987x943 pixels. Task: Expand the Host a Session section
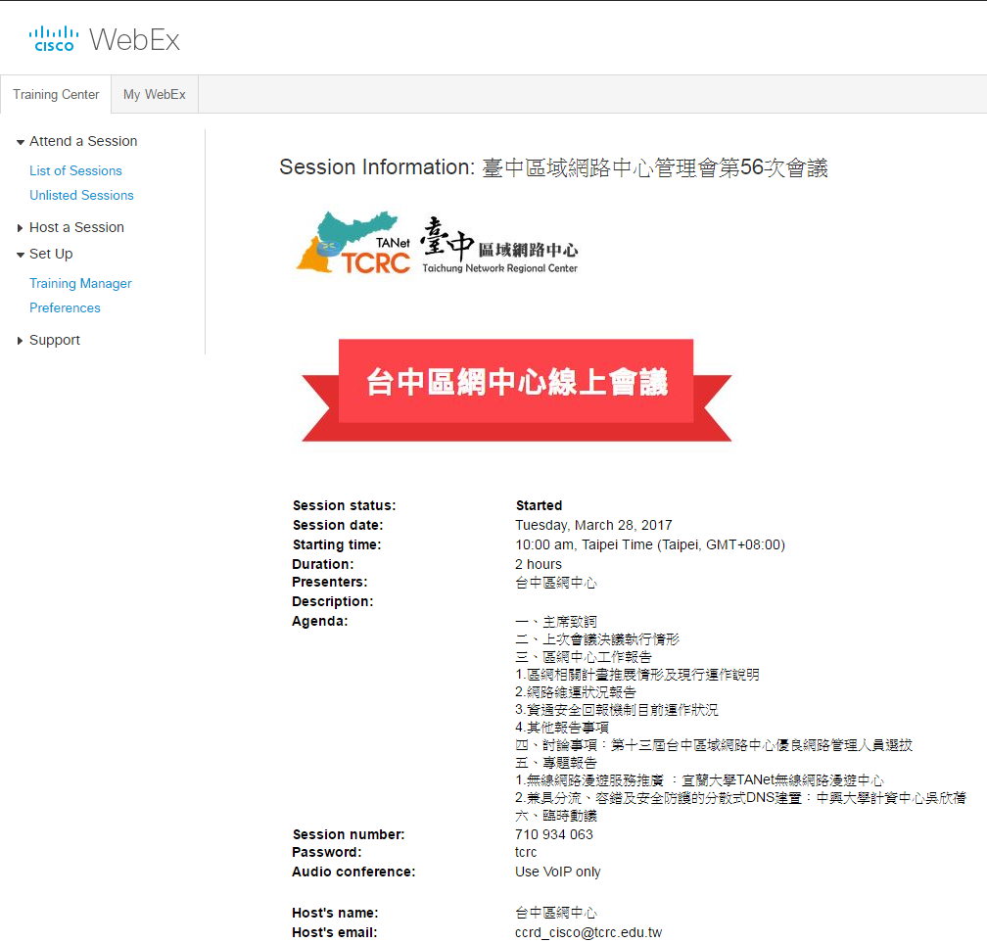click(70, 227)
